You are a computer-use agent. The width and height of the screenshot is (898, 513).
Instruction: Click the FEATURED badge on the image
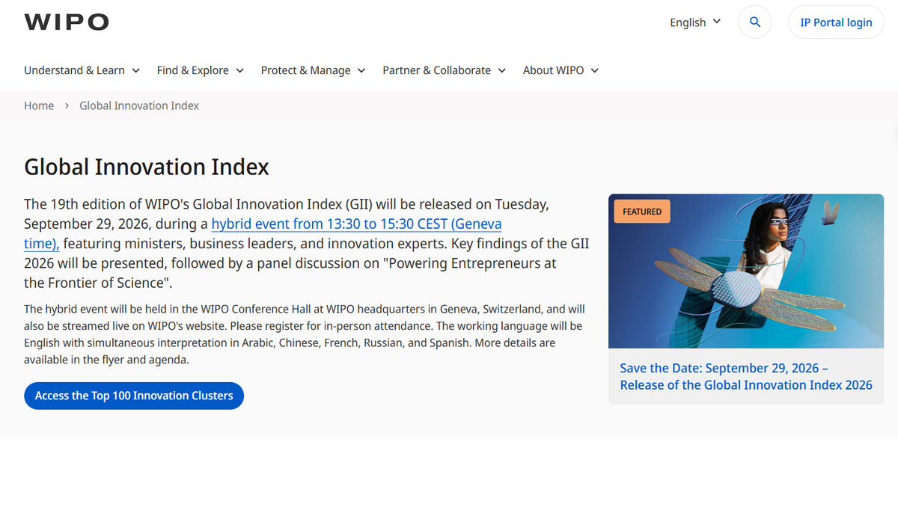point(642,212)
